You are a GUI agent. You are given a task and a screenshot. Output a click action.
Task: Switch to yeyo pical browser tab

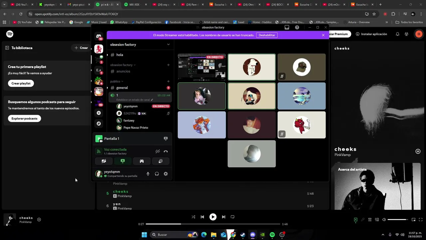78,5
